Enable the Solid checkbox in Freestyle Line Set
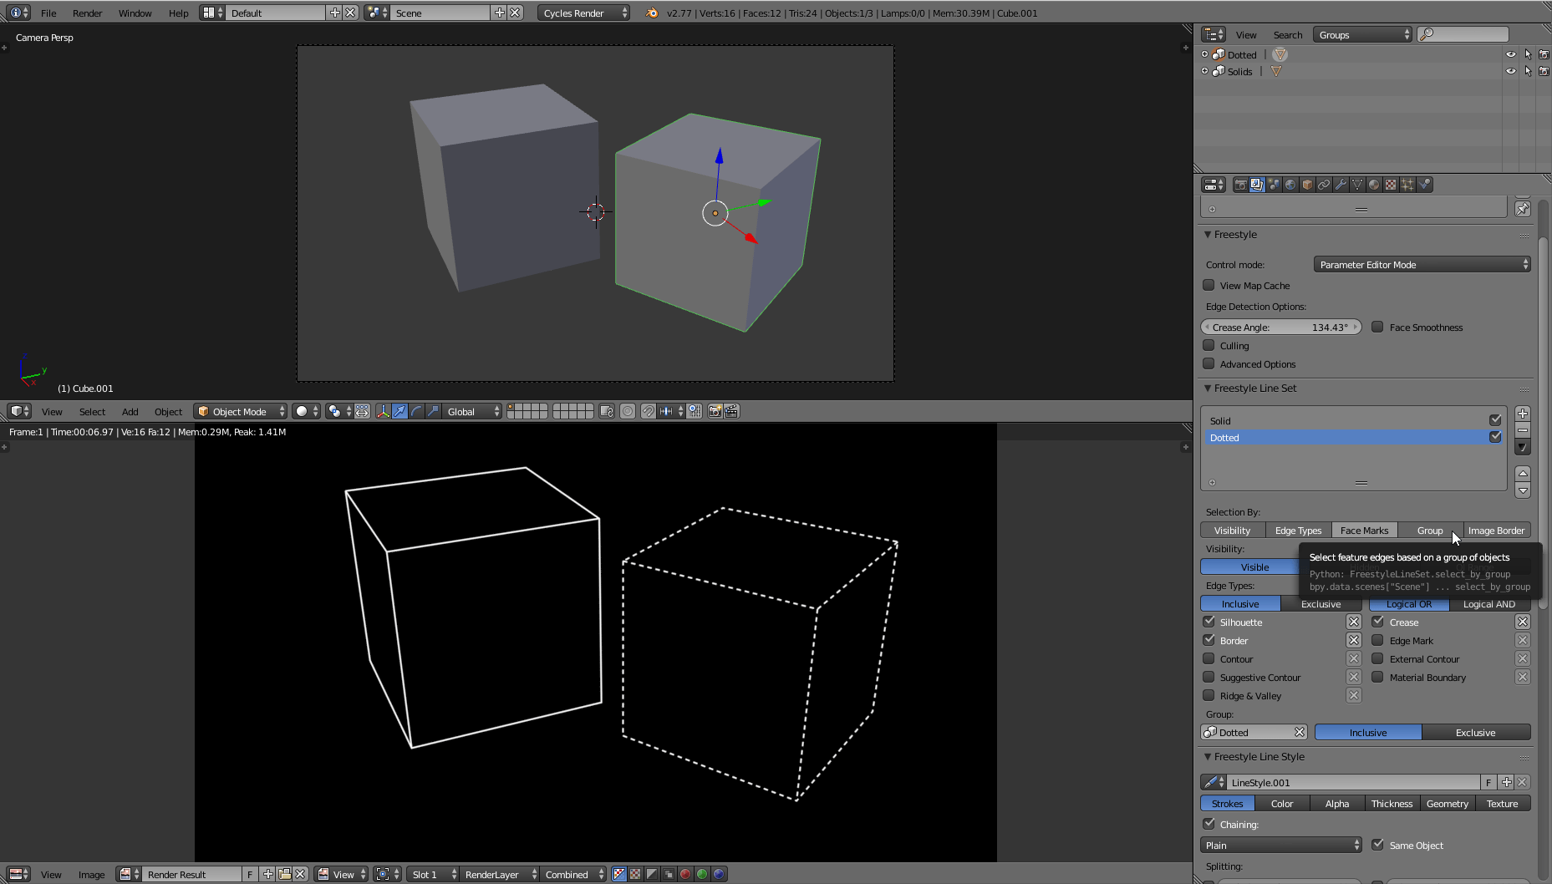The width and height of the screenshot is (1552, 884). (1495, 420)
